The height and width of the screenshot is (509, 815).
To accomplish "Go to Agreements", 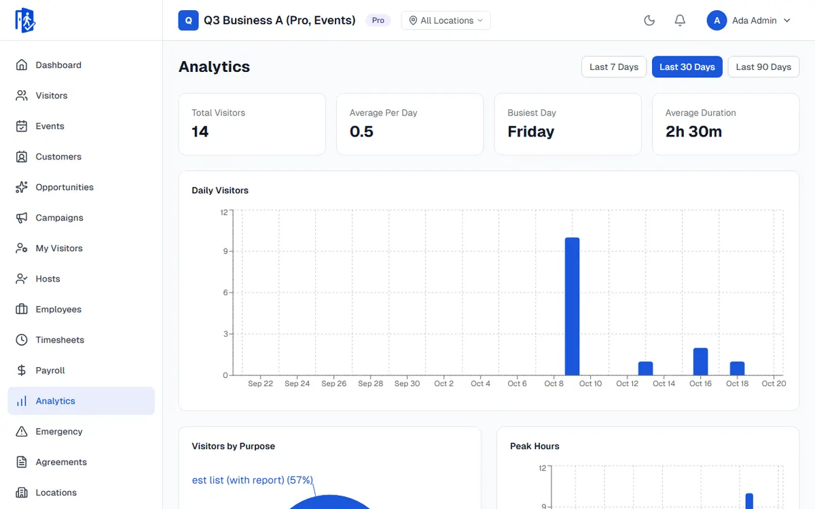I will coord(81,462).
